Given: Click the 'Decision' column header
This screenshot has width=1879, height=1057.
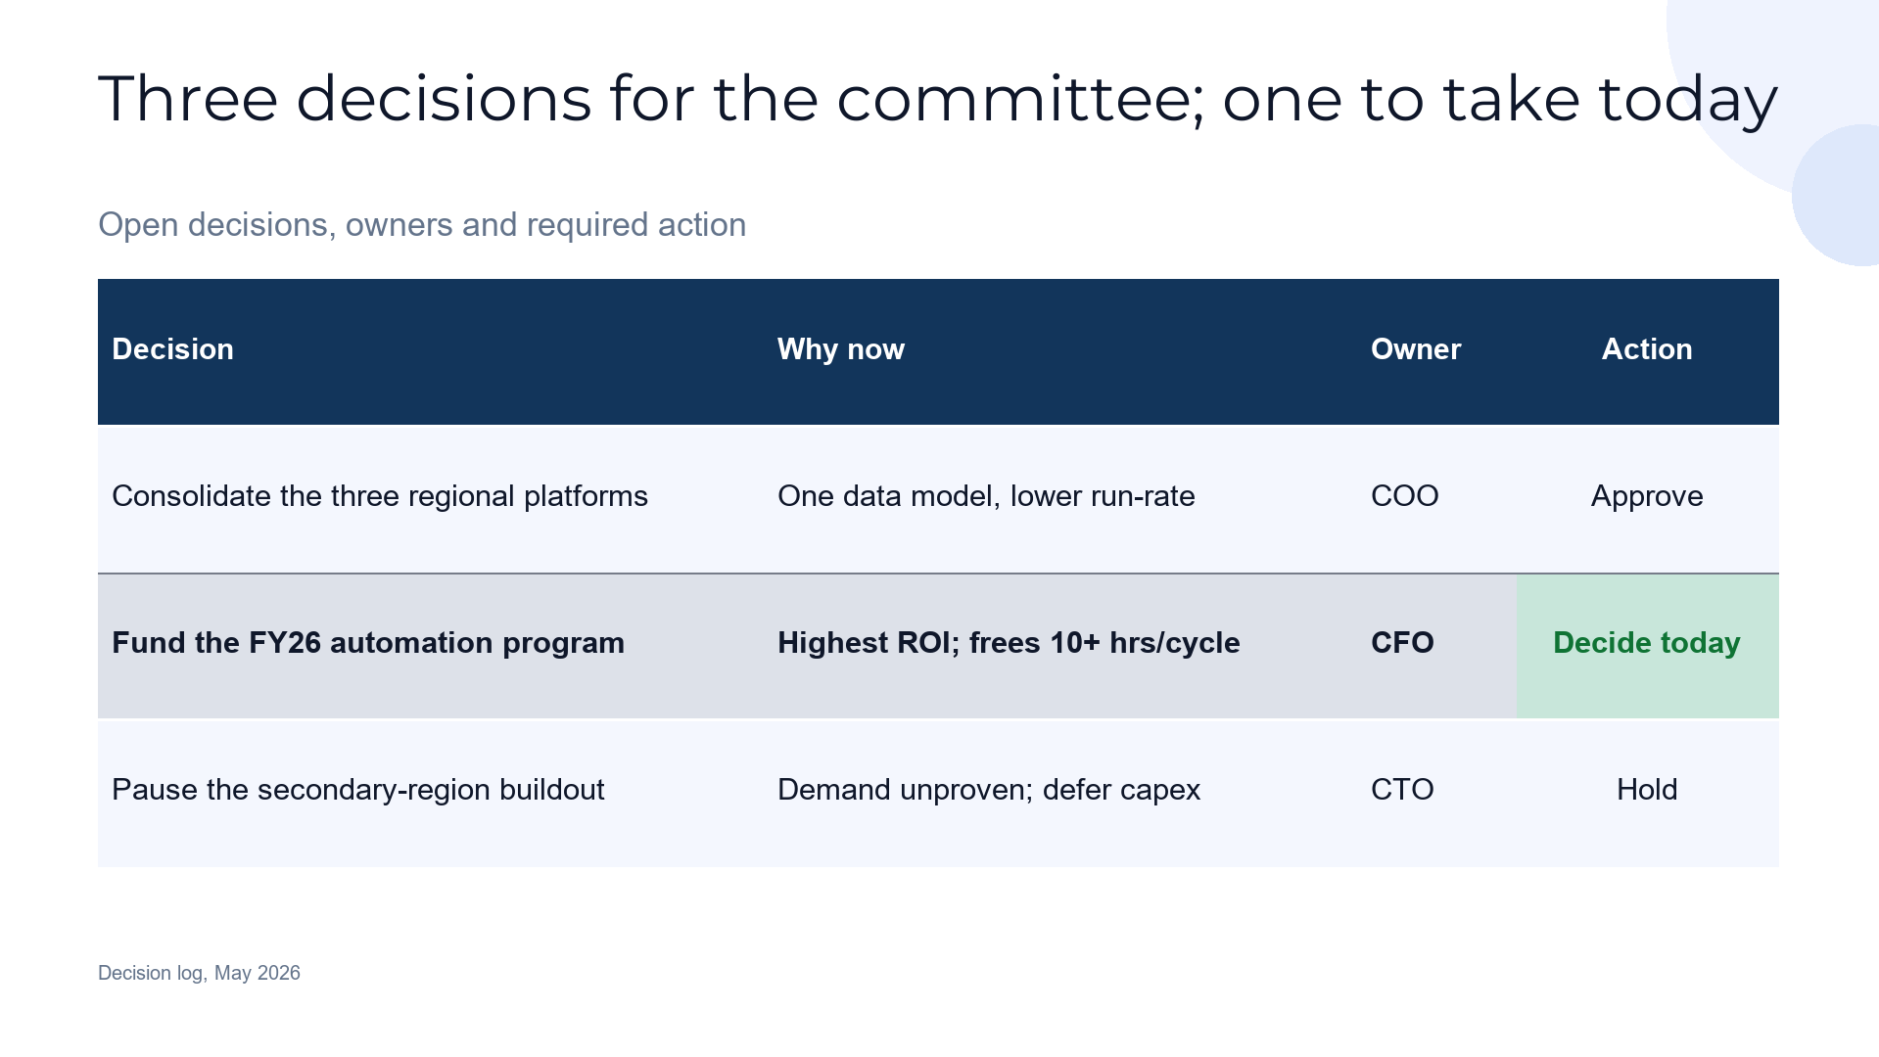Looking at the screenshot, I should pos(431,351).
